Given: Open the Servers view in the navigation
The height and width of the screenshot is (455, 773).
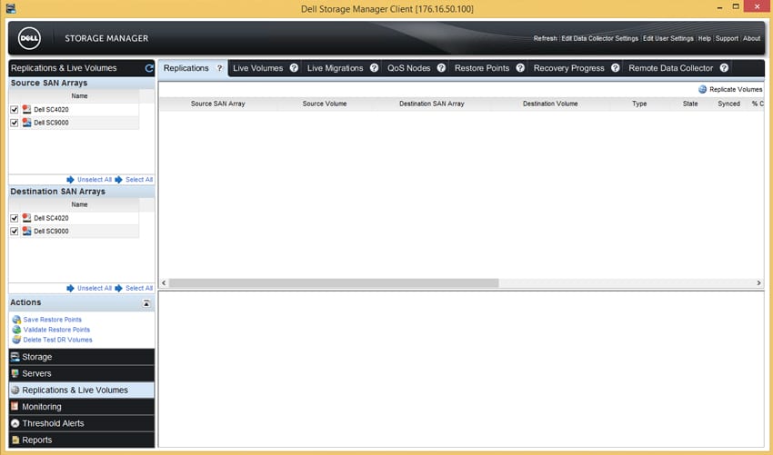Looking at the screenshot, I should pyautogui.click(x=81, y=374).
